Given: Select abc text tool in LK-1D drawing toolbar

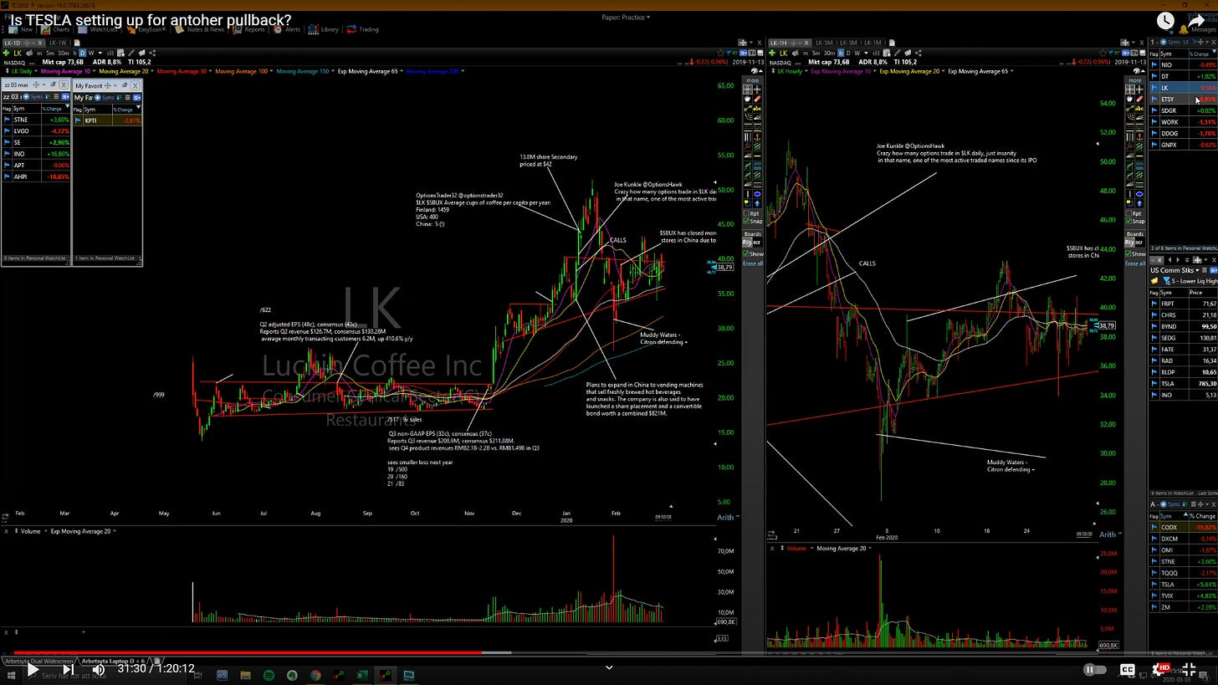Looking at the screenshot, I should [x=758, y=109].
